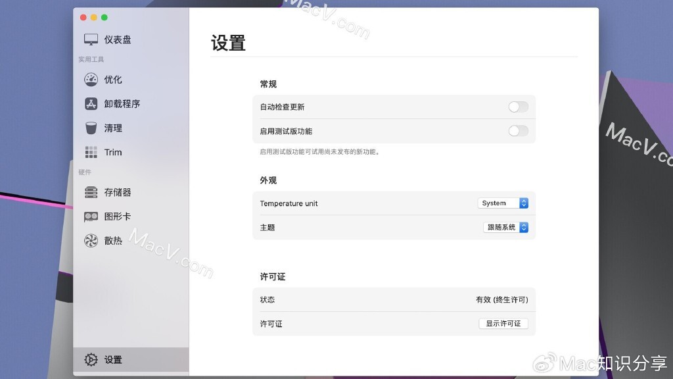Screen dimensions: 673x379
Task: Enable the 自动检查更新 switch
Action: tap(518, 107)
